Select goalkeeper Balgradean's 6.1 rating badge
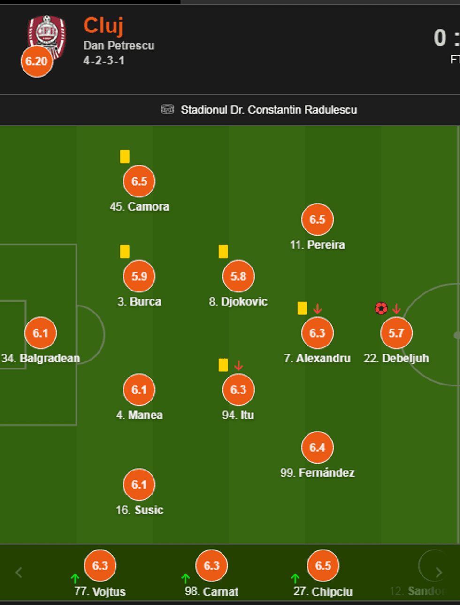Screen dimensions: 460x605 click(x=40, y=333)
